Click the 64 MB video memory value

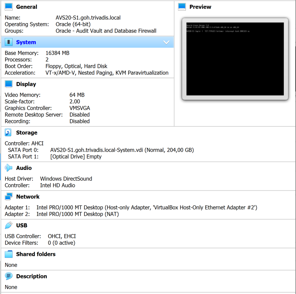click(77, 95)
